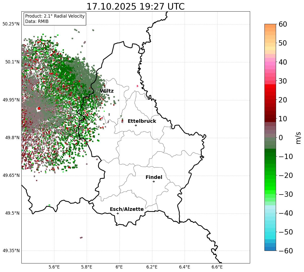Image resolution: width=304 pixels, height=272 pixels.
Task: Click the colorbar value −50
Action: (x=286, y=232)
